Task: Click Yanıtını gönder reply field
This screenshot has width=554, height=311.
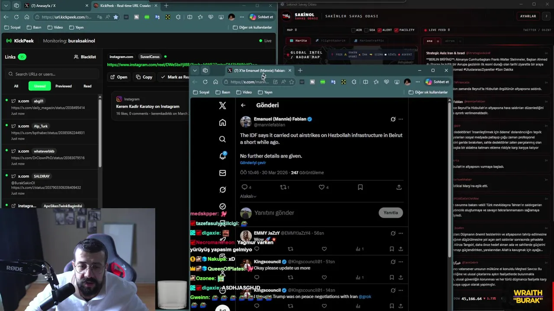Action: (x=274, y=213)
